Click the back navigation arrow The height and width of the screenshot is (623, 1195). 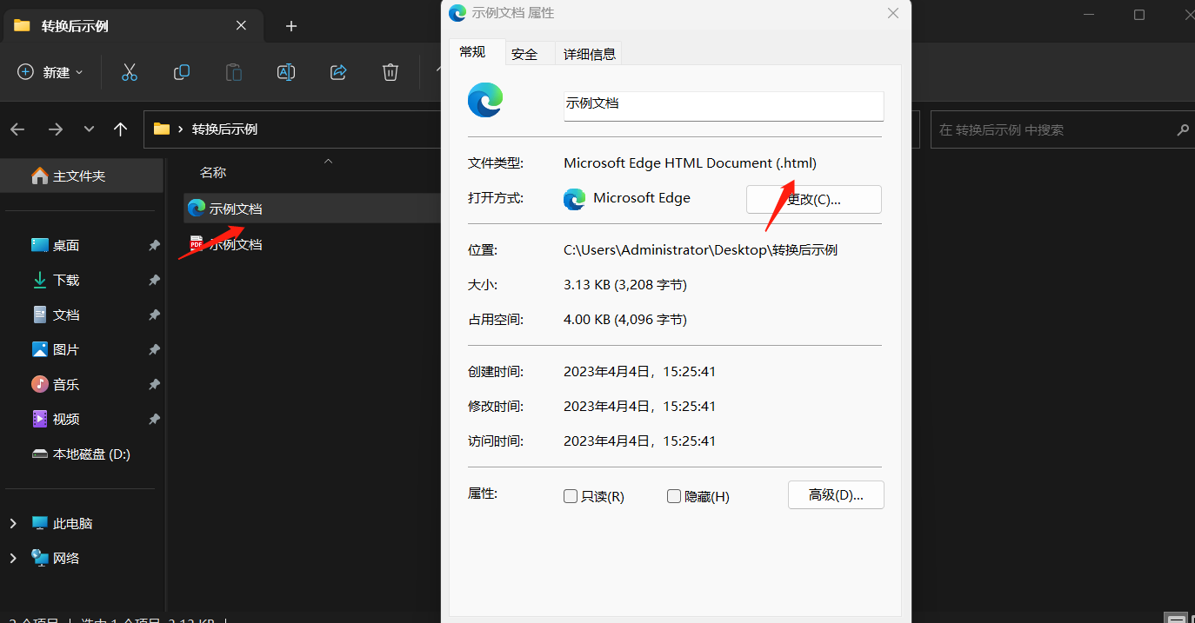17,129
